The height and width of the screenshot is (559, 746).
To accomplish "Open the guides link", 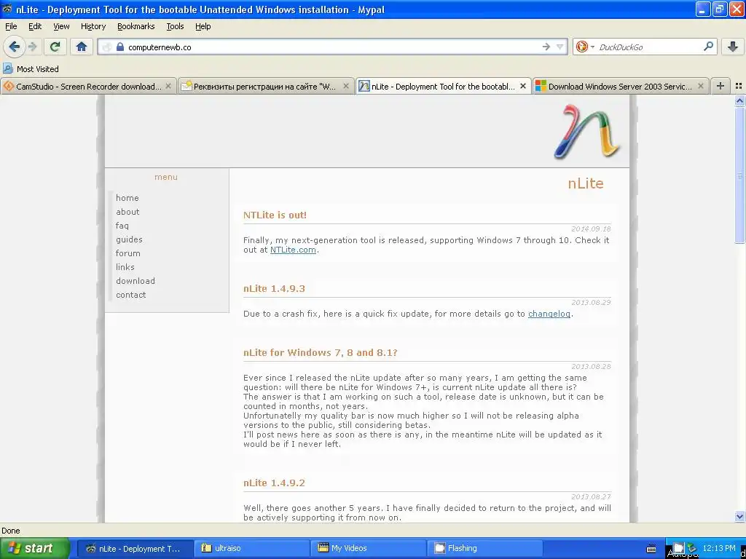I will coord(129,239).
